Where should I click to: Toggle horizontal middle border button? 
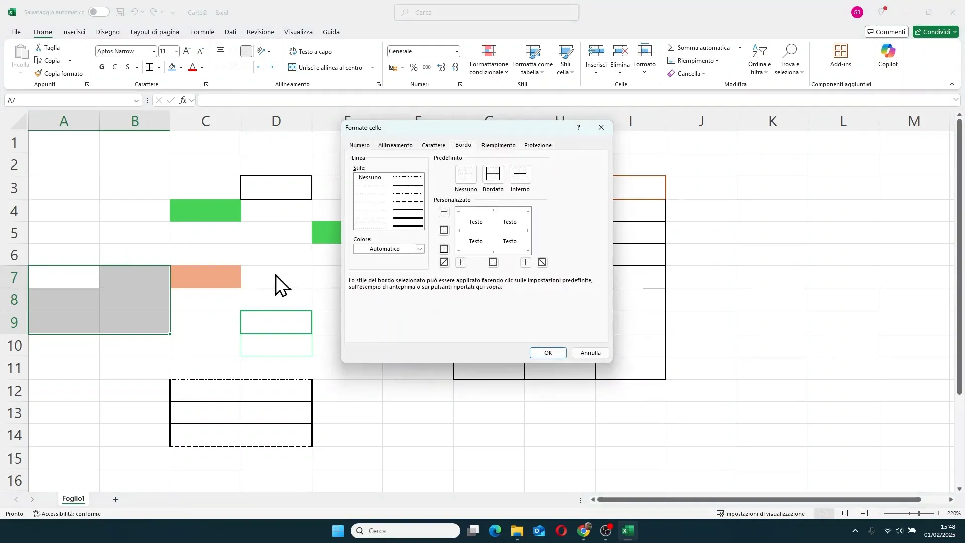[x=444, y=231]
